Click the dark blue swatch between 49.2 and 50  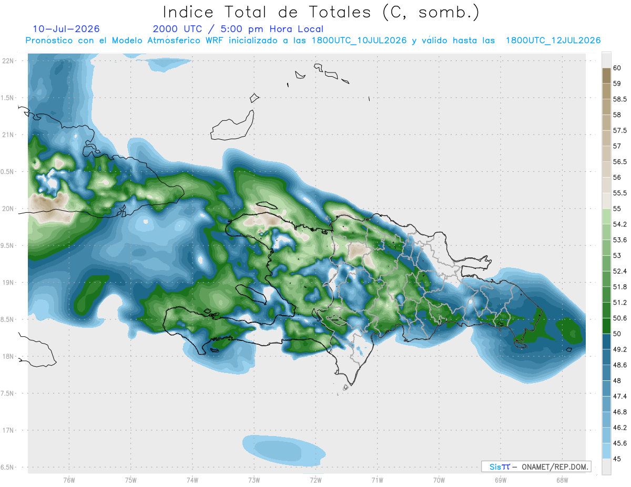click(x=606, y=341)
